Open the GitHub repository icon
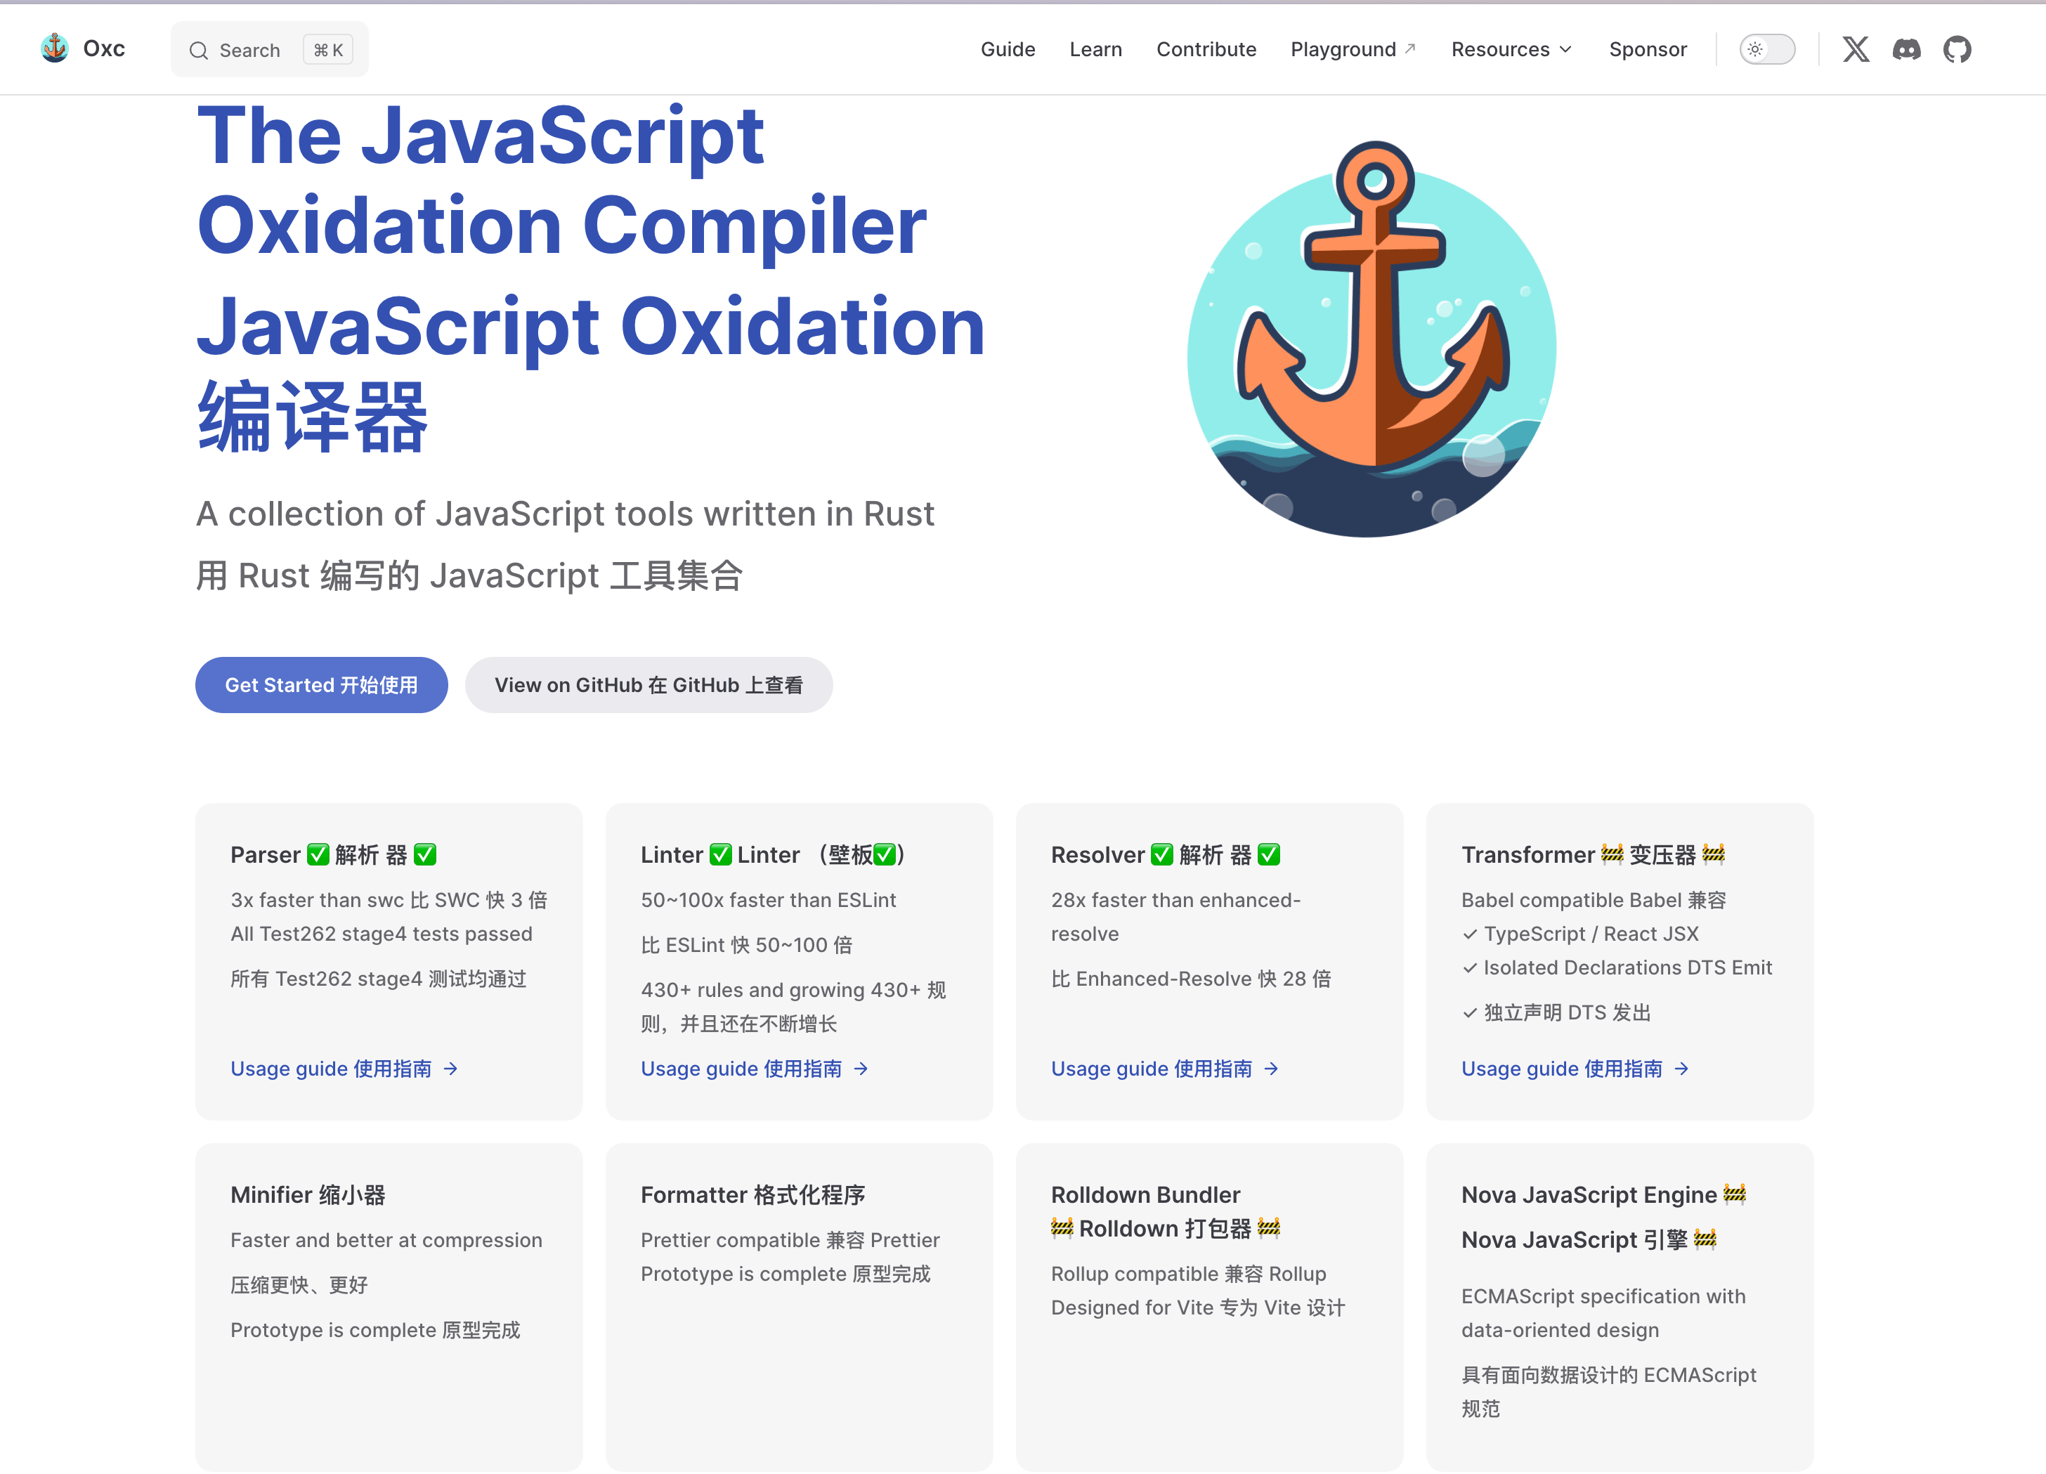The height and width of the screenshot is (1474, 2046). [x=1957, y=48]
